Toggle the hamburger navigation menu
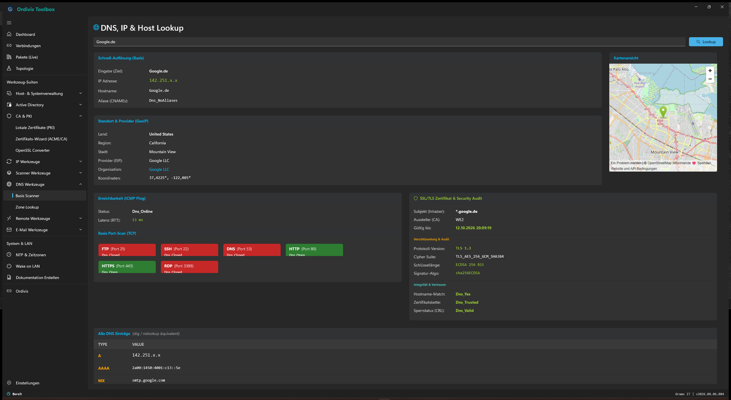Screen dimensions: 731x400 9,23
